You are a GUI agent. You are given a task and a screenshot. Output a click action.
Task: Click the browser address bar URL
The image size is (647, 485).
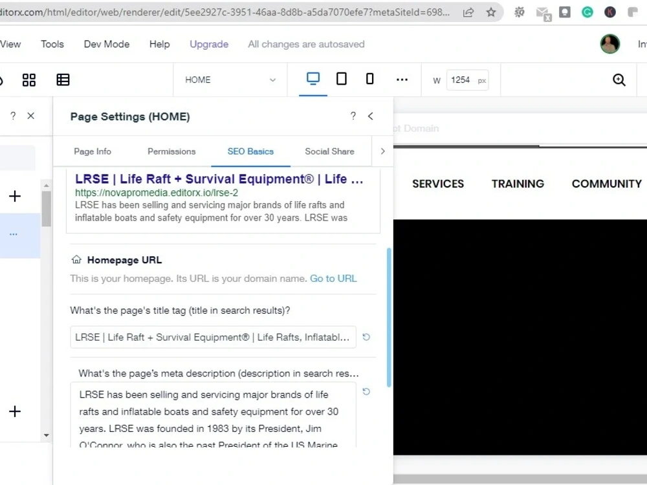point(225,12)
